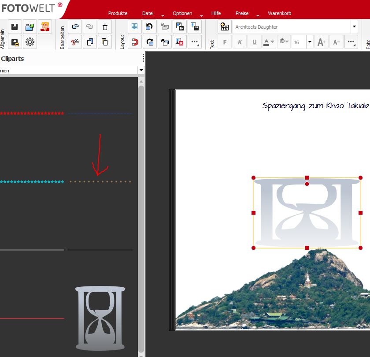The height and width of the screenshot is (357, 370).
Task: Toggle bold F text formatting
Action: tap(225, 42)
